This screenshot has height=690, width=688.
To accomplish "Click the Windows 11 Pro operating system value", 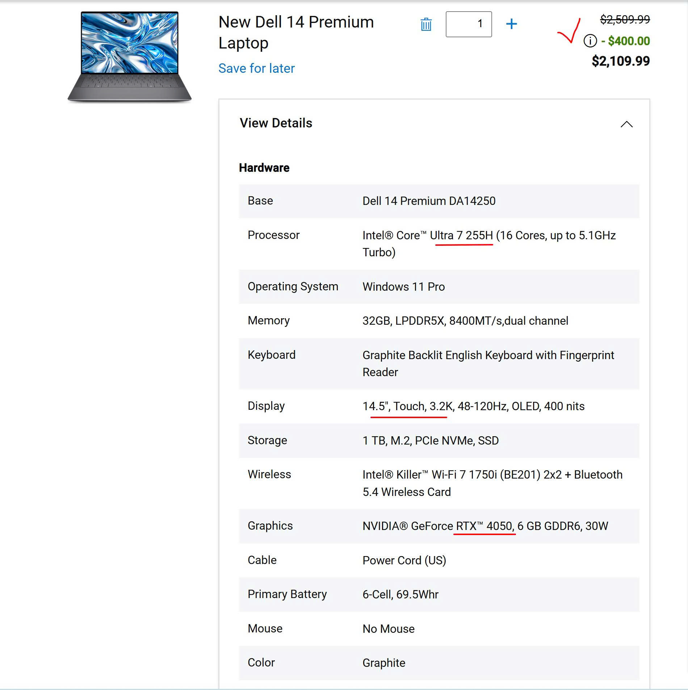I will [403, 287].
